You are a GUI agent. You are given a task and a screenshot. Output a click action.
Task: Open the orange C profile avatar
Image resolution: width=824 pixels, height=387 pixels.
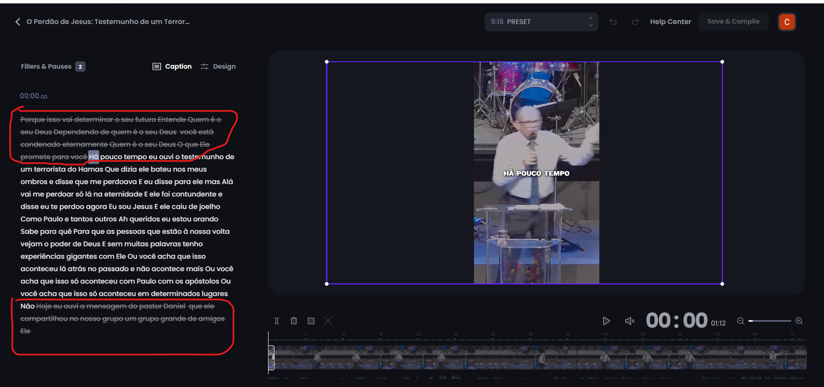pyautogui.click(x=787, y=22)
